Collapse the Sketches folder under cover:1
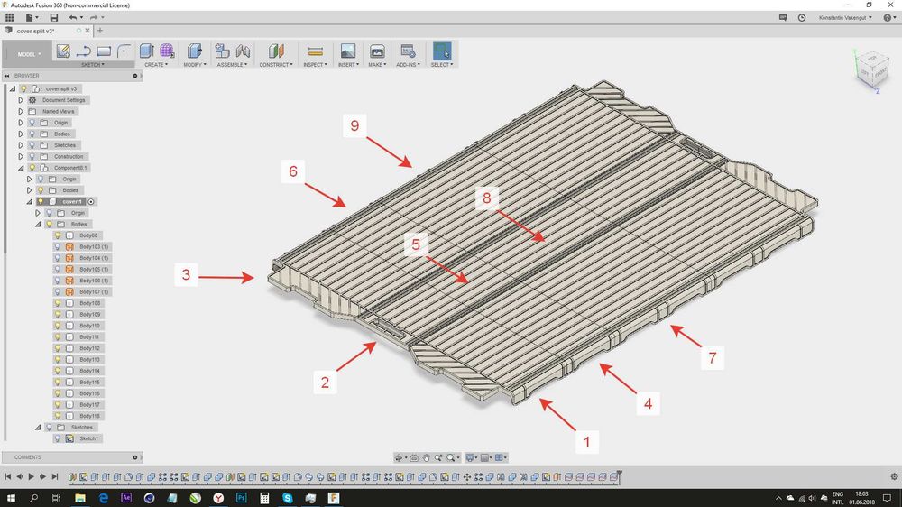 pos(38,428)
